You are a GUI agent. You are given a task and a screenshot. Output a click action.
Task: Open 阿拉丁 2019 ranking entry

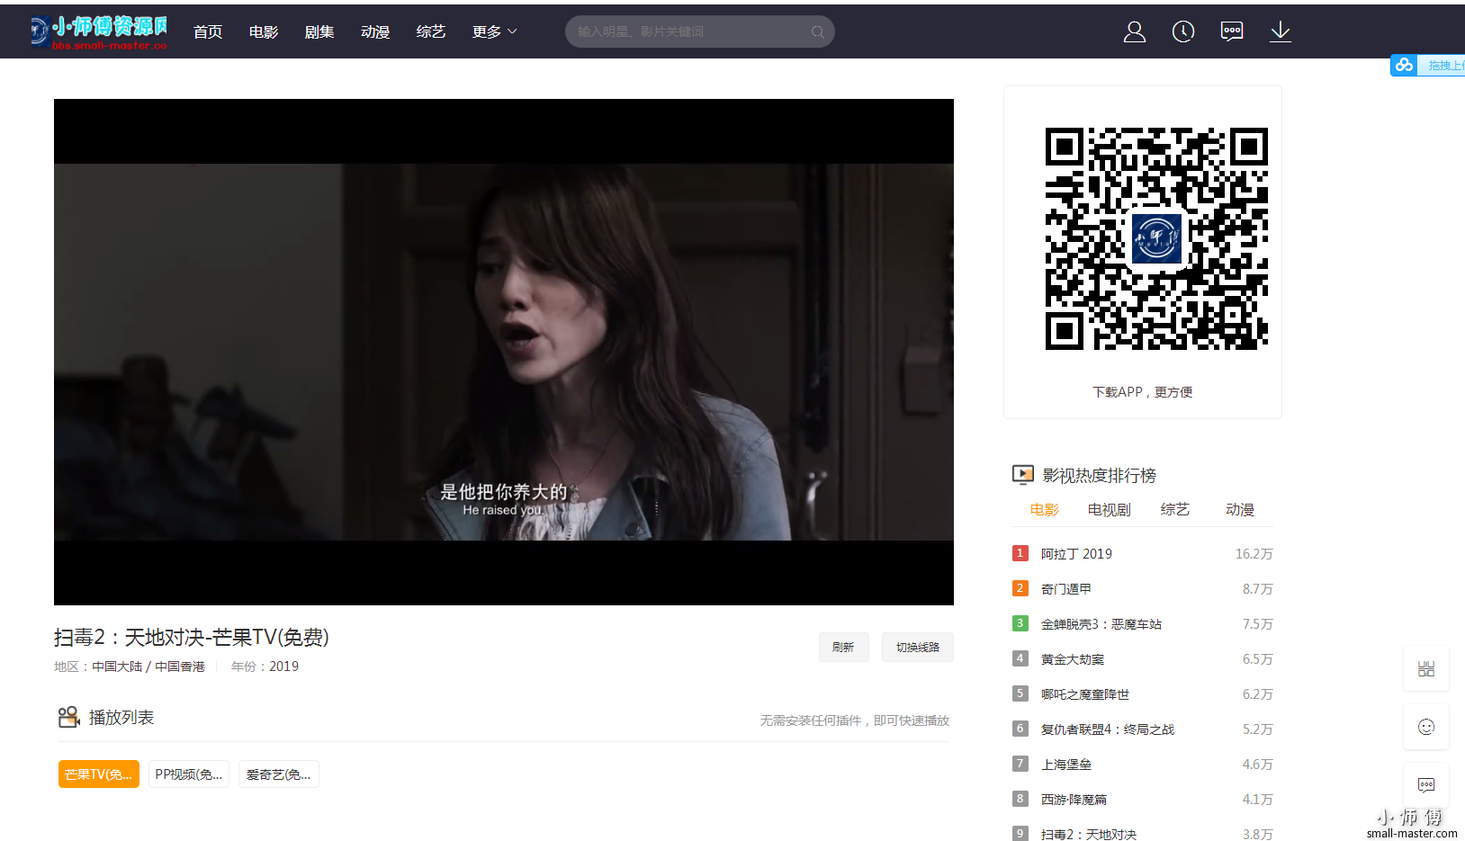1076,554
